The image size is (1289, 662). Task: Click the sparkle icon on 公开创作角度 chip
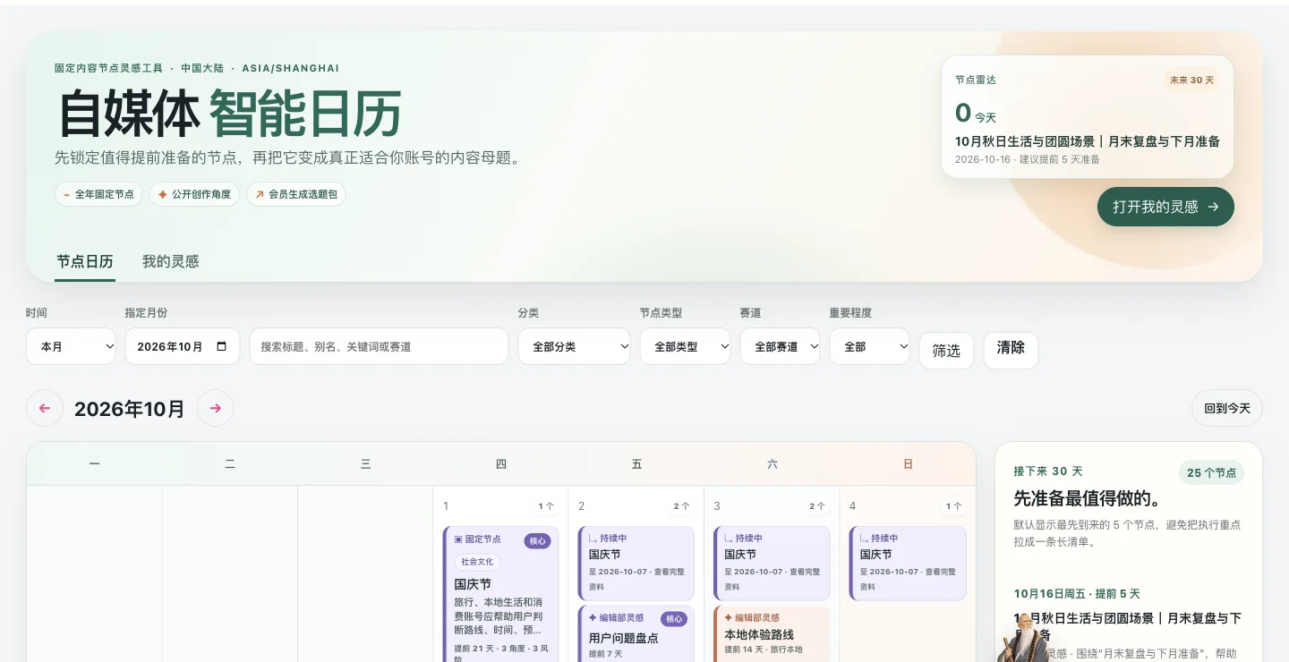coord(163,194)
